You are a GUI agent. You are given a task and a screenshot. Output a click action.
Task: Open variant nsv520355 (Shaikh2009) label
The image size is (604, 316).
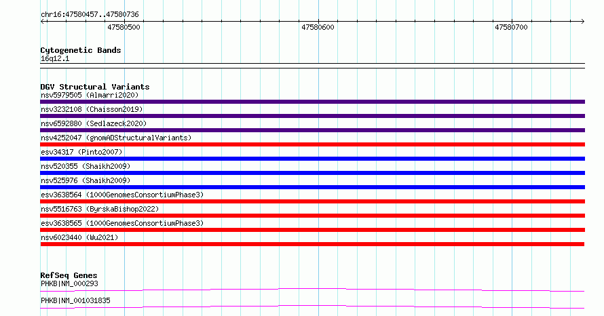tap(86, 166)
